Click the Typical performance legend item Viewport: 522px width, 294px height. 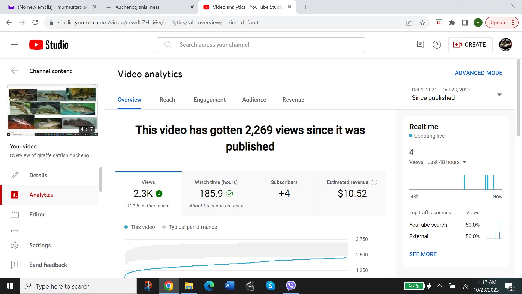(x=189, y=227)
